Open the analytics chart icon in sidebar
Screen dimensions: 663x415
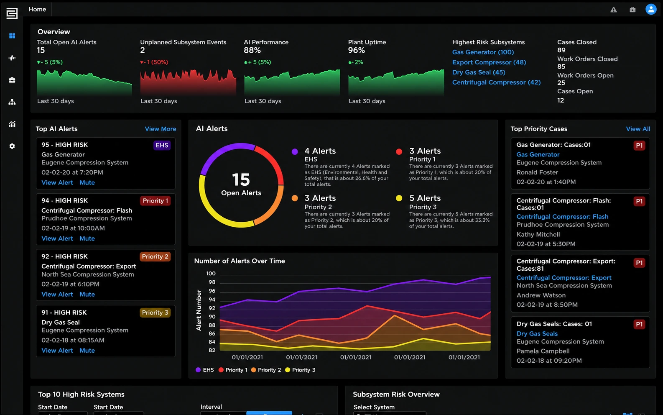[x=12, y=124]
